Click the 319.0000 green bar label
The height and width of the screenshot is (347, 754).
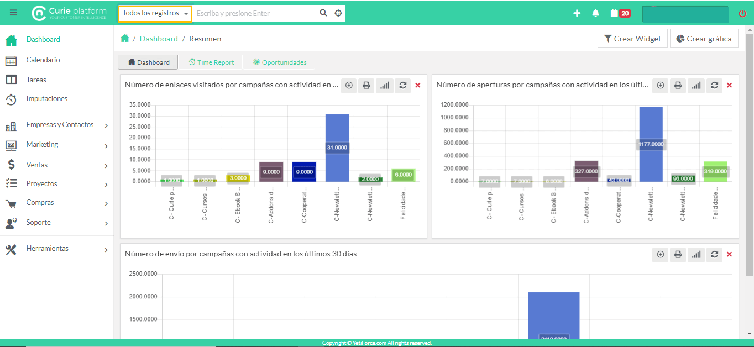point(715,171)
